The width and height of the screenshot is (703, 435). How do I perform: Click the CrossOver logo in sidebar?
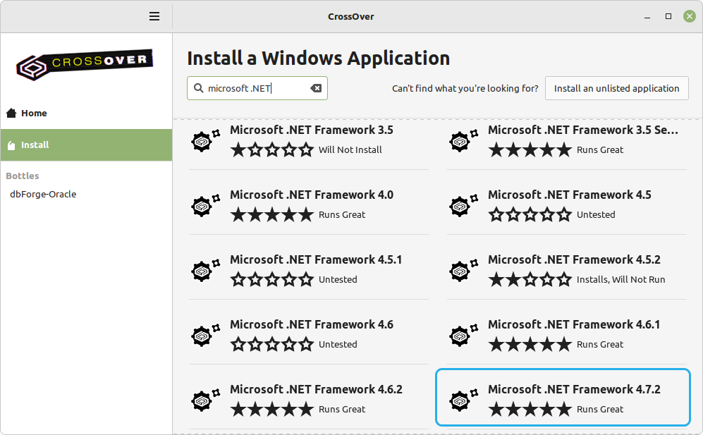(85, 65)
